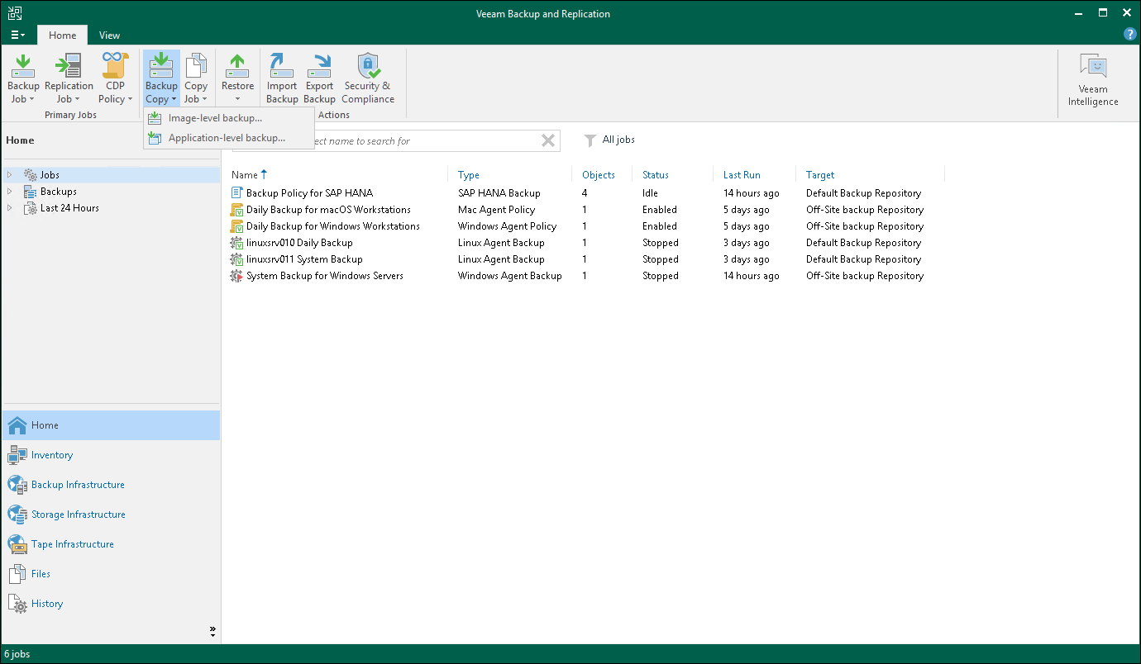
Task: Open Security & Compliance
Action: 368,78
